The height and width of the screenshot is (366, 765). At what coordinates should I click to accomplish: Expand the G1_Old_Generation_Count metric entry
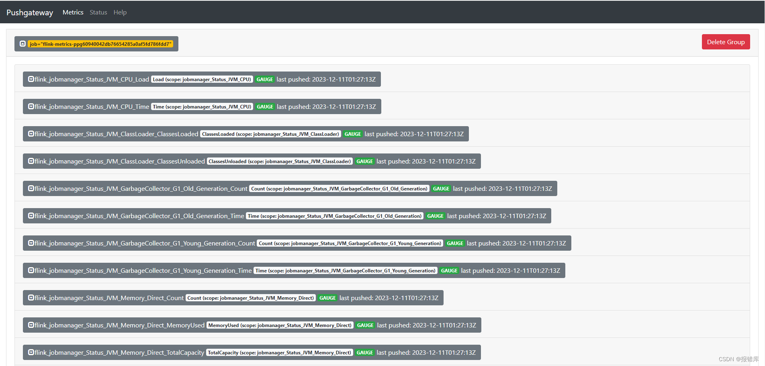tap(31, 188)
